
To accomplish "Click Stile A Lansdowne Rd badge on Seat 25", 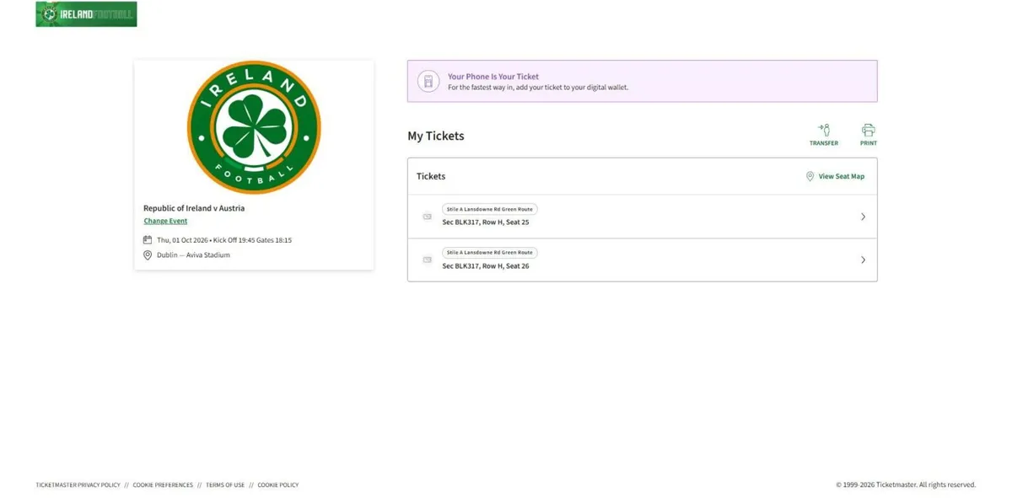I will click(x=490, y=209).
